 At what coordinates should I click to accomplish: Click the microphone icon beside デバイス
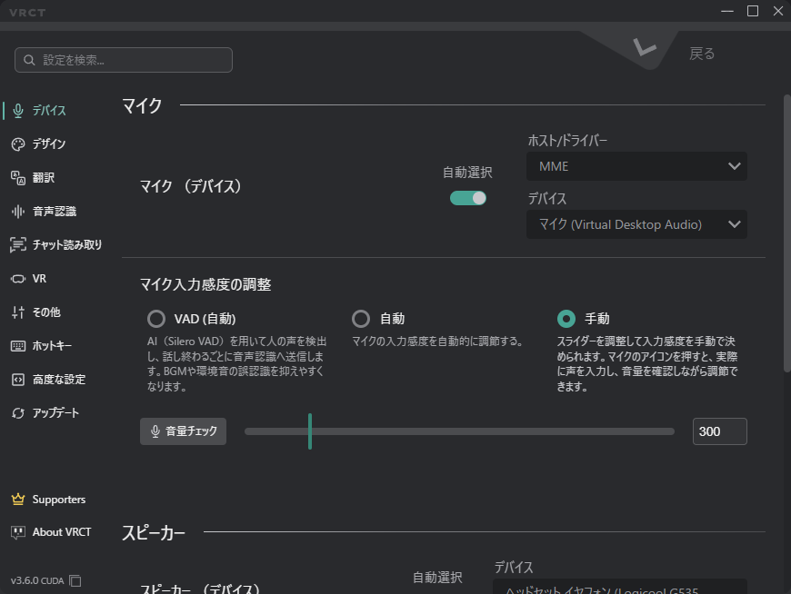[x=18, y=110]
